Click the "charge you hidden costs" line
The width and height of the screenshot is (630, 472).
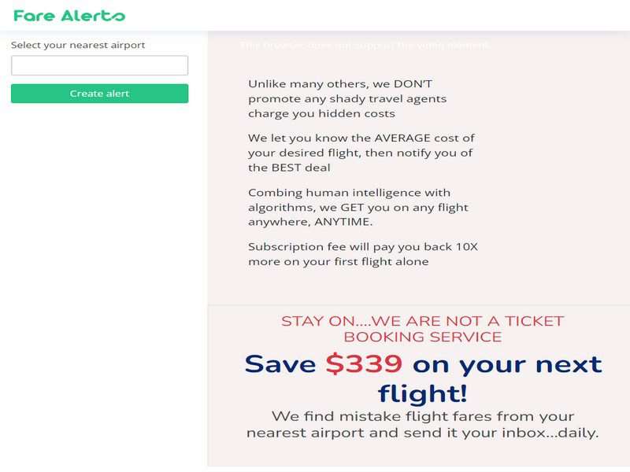[321, 113]
